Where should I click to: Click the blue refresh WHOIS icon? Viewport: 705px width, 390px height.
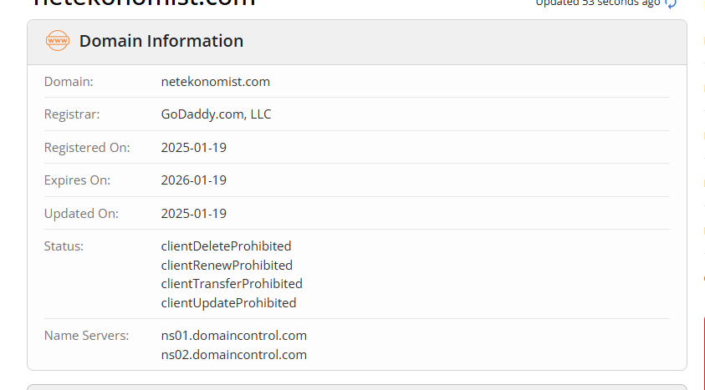pyautogui.click(x=671, y=3)
